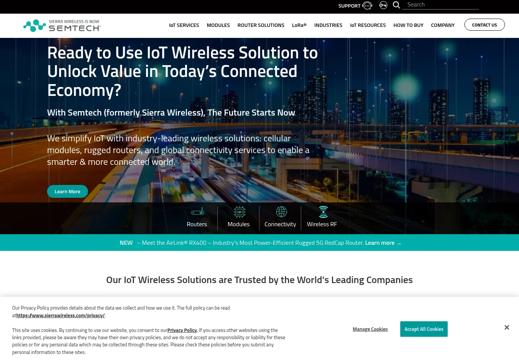Expand the INDUSTRIES menu
The image size is (519, 360).
[x=328, y=25]
